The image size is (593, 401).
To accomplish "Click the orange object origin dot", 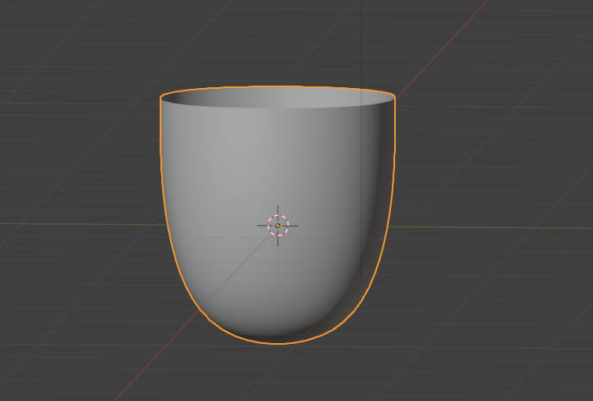I will pyautogui.click(x=278, y=225).
